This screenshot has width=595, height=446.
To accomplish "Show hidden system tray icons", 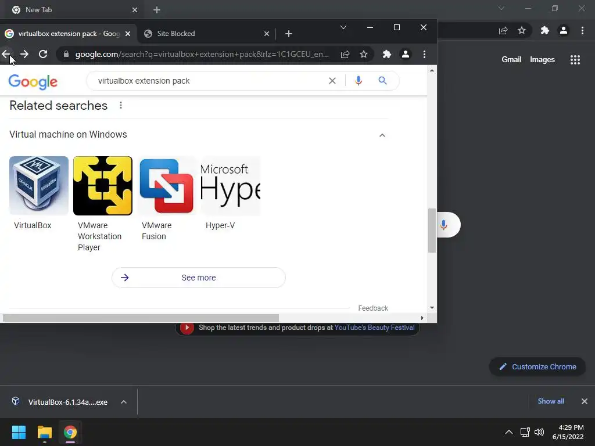I will (x=509, y=432).
